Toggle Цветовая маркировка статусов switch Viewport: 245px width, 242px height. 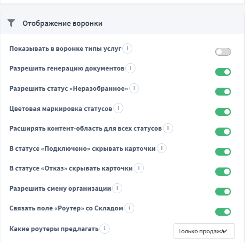click(223, 112)
